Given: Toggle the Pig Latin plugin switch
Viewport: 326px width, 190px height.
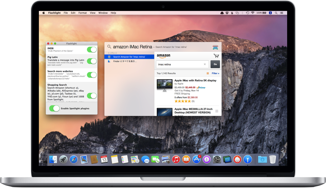Looking at the screenshot, I should (x=92, y=61).
